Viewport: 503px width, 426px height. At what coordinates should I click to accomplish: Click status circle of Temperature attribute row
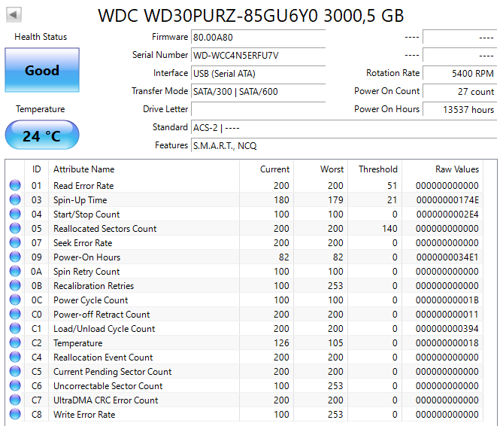pos(15,342)
